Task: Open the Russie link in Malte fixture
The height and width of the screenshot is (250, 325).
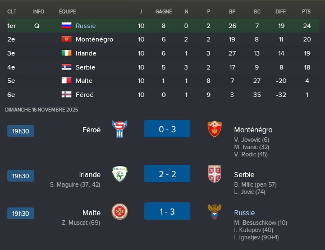Action: (x=244, y=213)
